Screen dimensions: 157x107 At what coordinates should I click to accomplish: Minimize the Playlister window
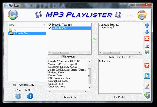coord(132,5)
